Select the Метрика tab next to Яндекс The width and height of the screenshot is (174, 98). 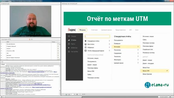82,30
